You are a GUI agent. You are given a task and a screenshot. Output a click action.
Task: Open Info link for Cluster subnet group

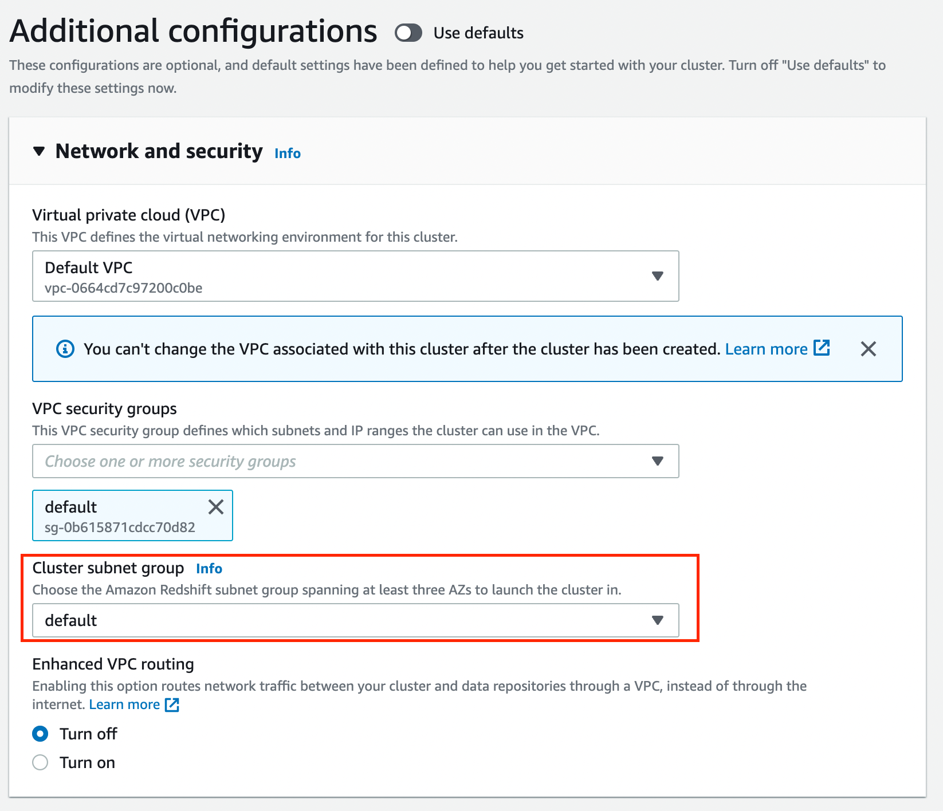tap(209, 569)
